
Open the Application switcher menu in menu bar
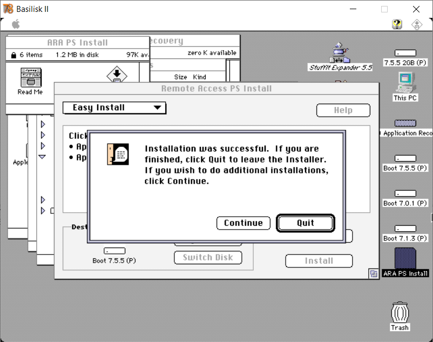(x=417, y=24)
